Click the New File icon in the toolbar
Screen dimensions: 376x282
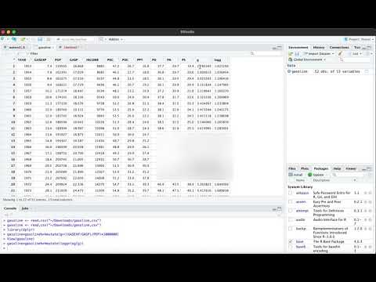(2, 39)
